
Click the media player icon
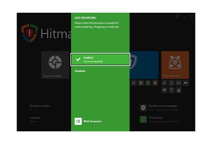pos(141,83)
